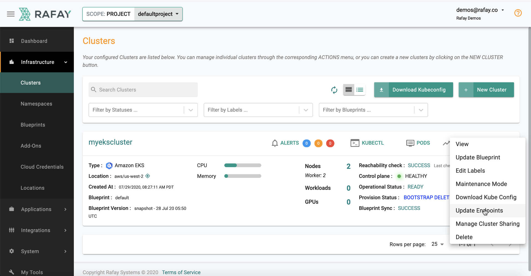Collapse the Infrastructure sidebar section
Image resolution: width=531 pixels, height=276 pixels.
66,62
